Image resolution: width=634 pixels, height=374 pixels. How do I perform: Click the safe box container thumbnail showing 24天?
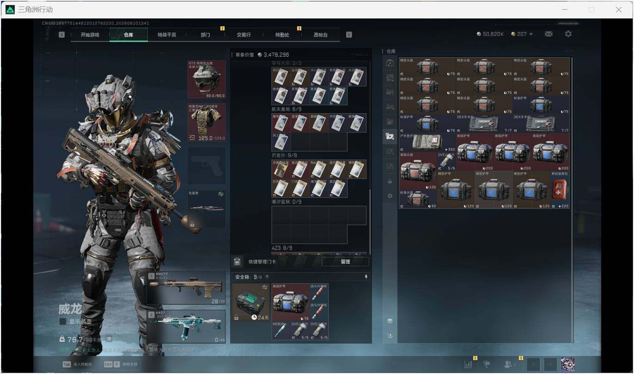tap(250, 302)
